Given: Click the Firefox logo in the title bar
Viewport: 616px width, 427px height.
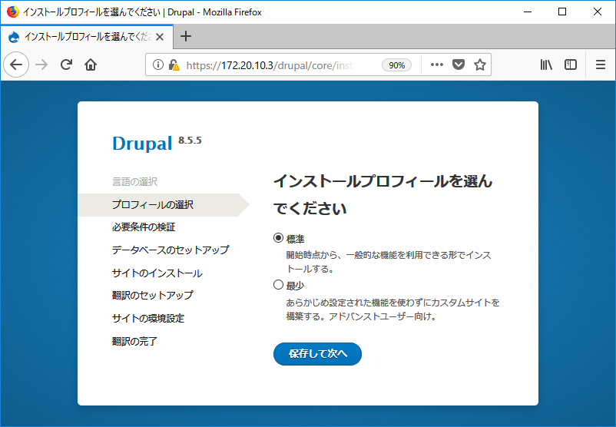Looking at the screenshot, I should [x=12, y=12].
